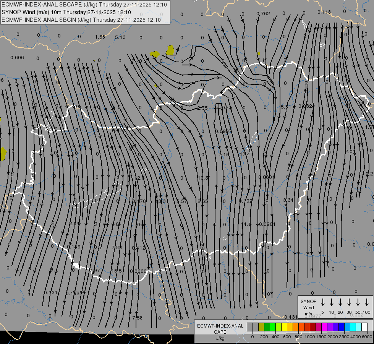Pick the dark red CAPE legend swatch
This screenshot has height=344, width=374.
313,327
